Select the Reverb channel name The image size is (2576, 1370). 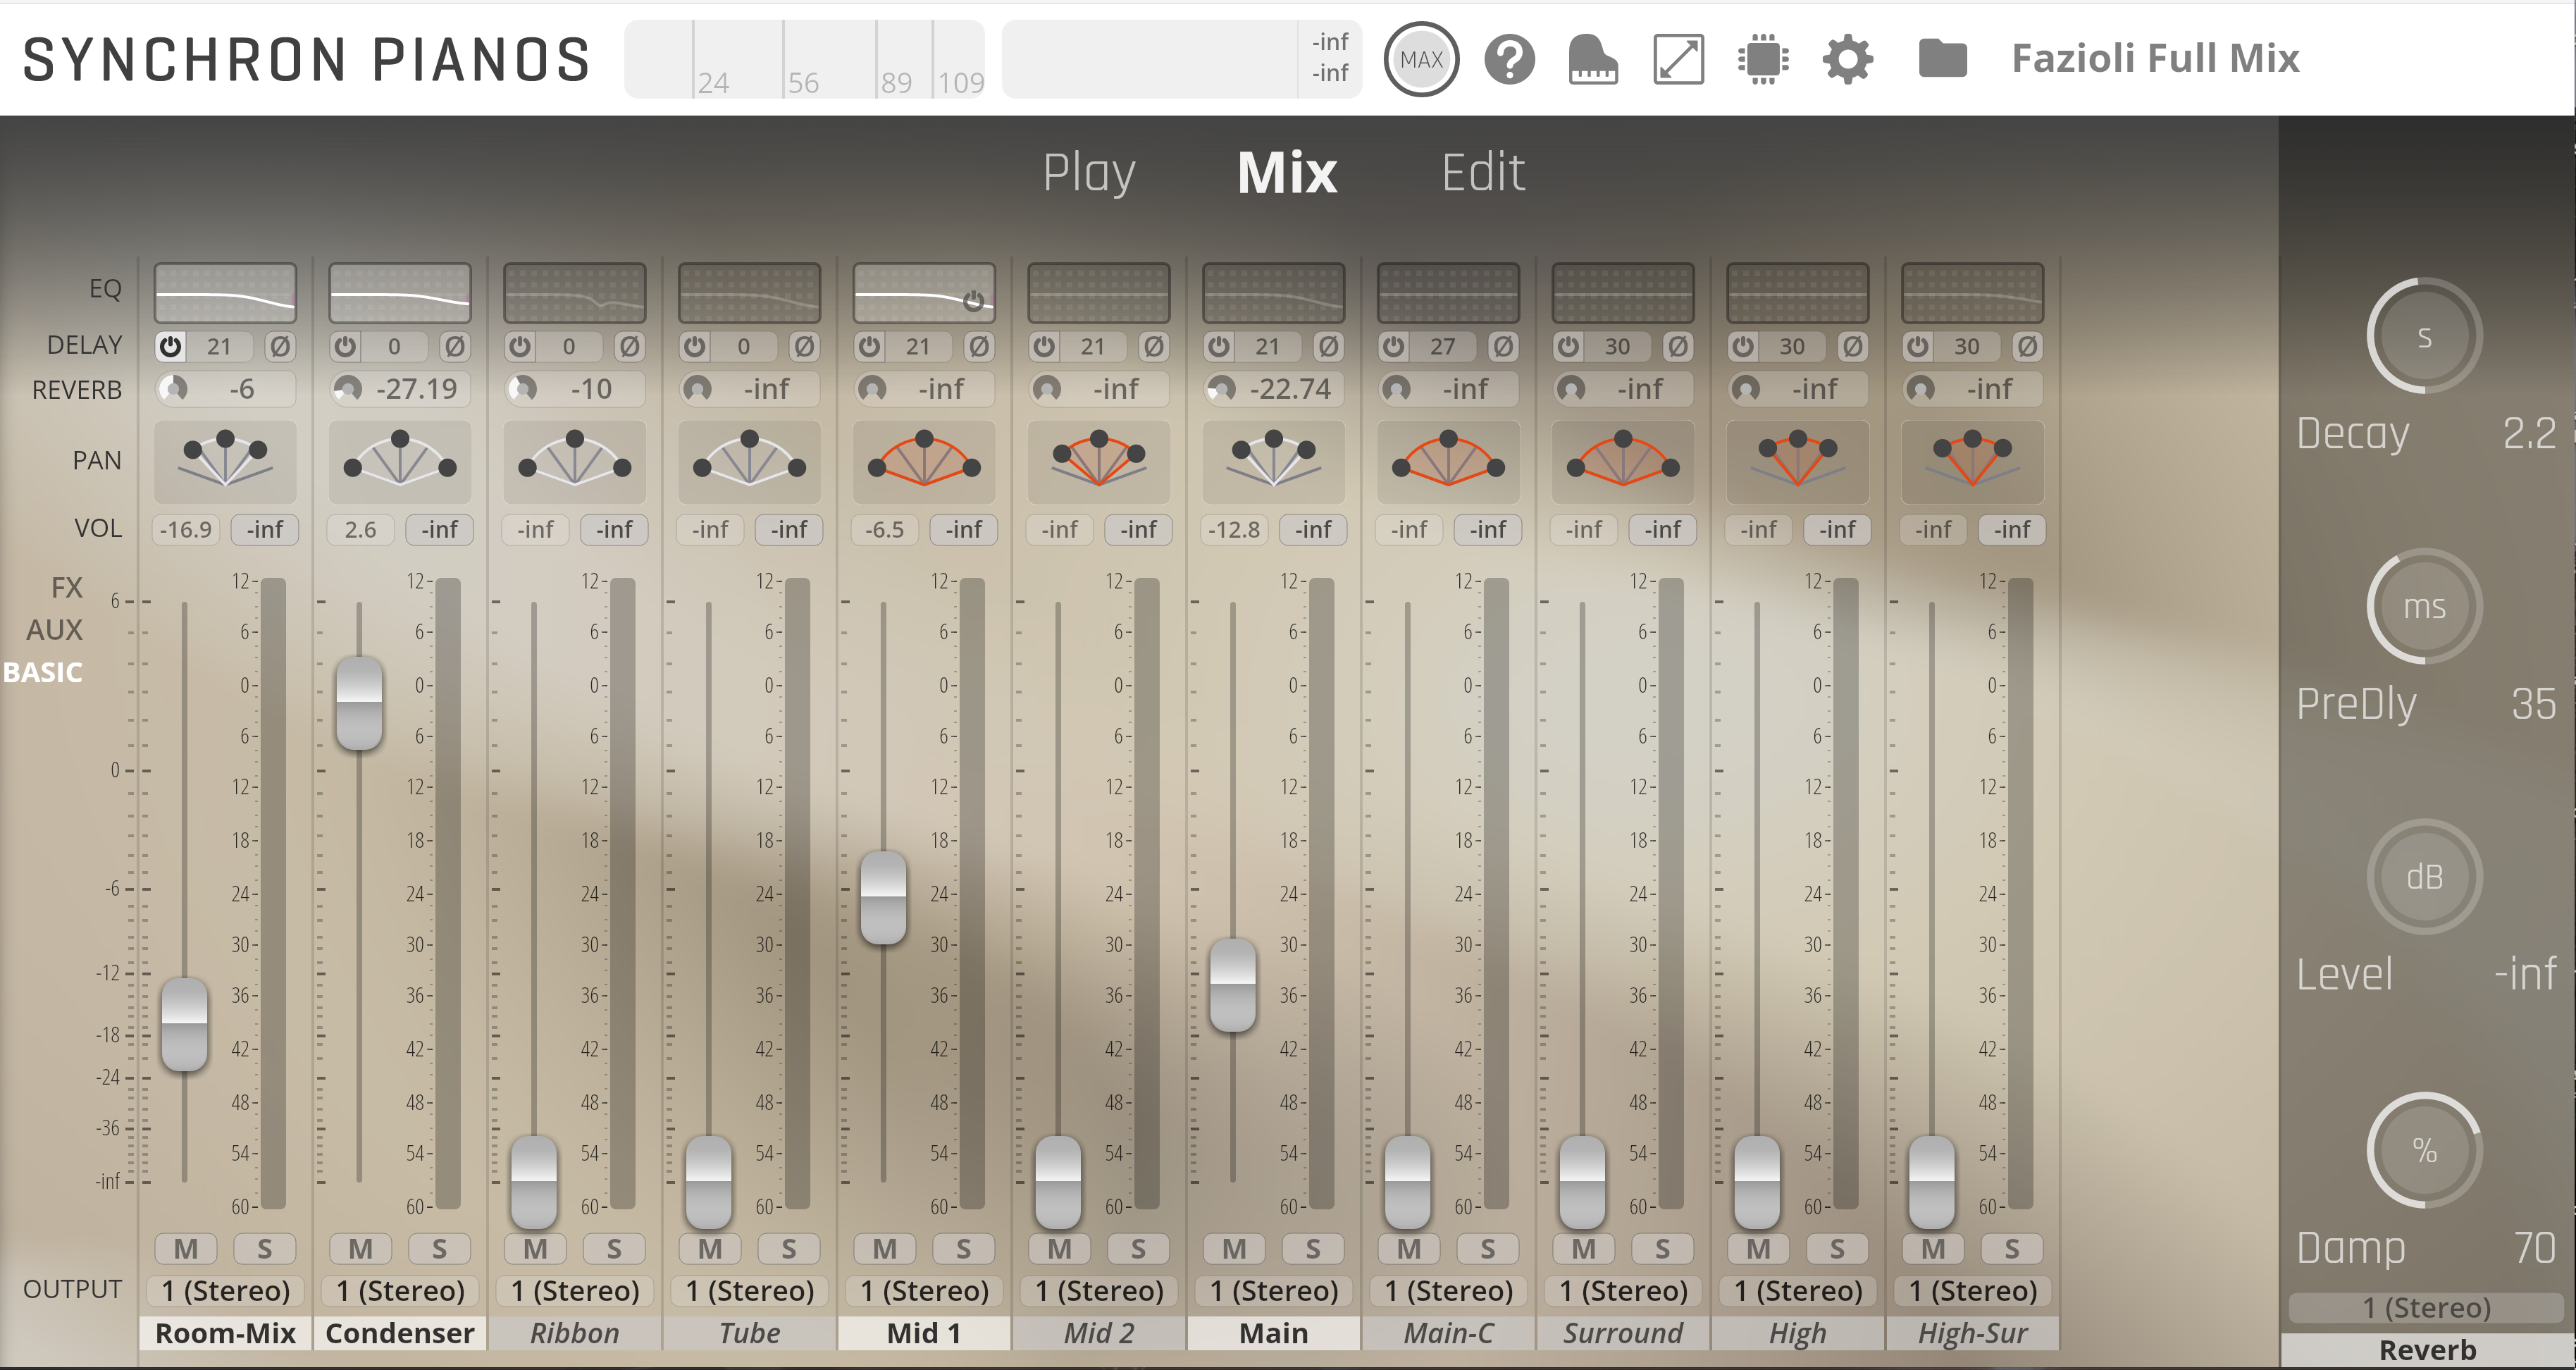(2427, 1351)
